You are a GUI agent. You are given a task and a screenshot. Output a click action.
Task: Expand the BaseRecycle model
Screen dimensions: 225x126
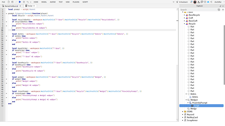(185, 15)
